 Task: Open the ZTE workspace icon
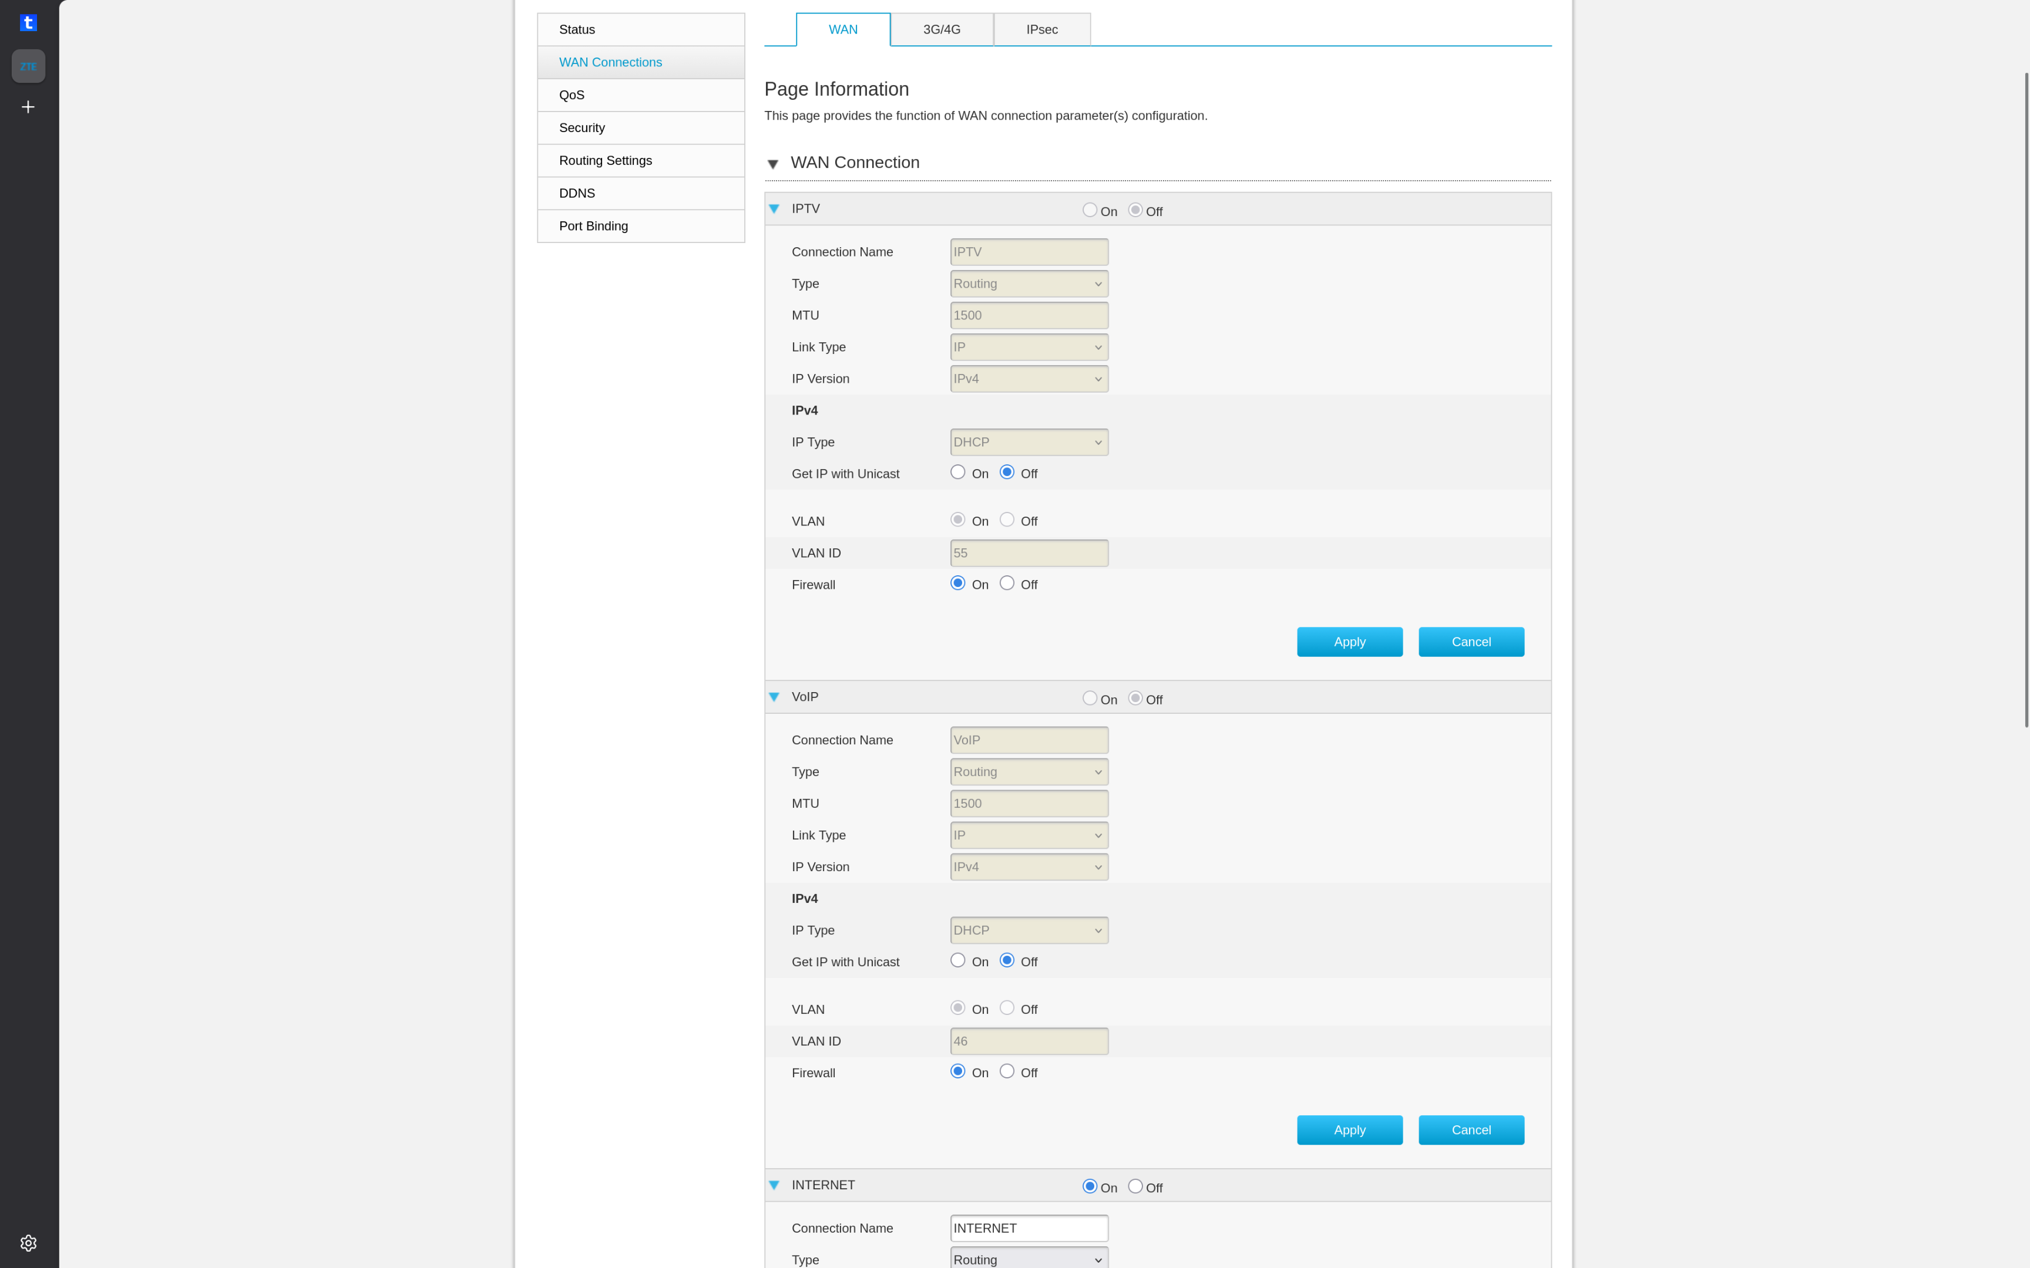pos(29,66)
